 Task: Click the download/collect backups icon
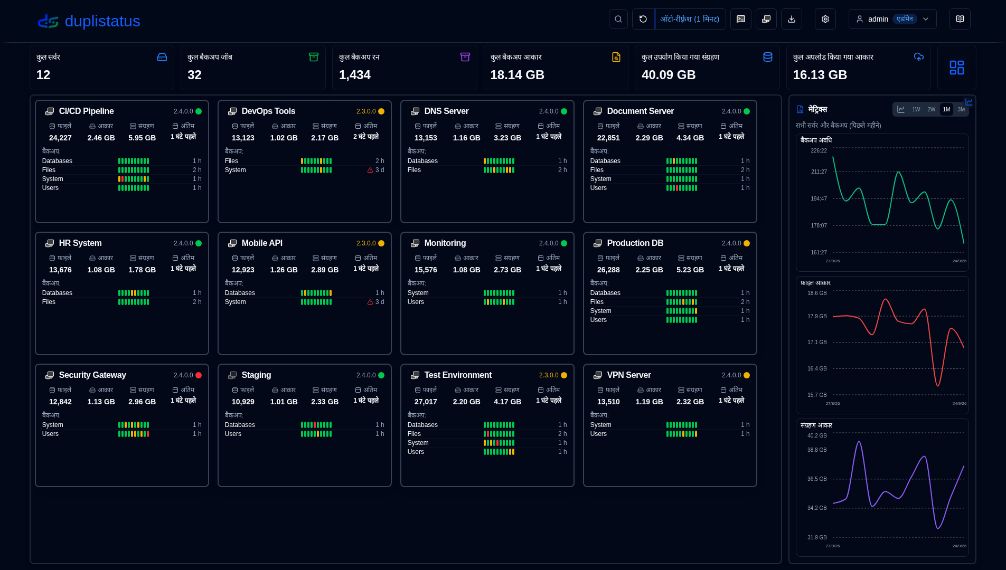coord(791,19)
